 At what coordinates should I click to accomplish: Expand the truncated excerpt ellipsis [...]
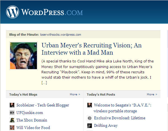tap(44, 83)
